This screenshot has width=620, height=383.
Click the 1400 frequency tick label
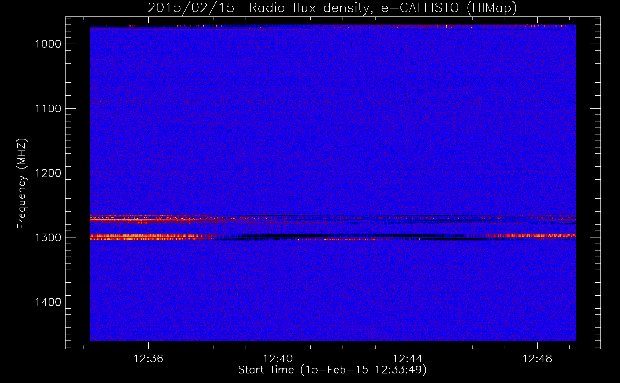coord(48,302)
